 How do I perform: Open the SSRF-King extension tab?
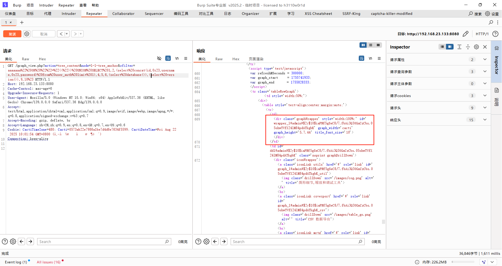[351, 14]
